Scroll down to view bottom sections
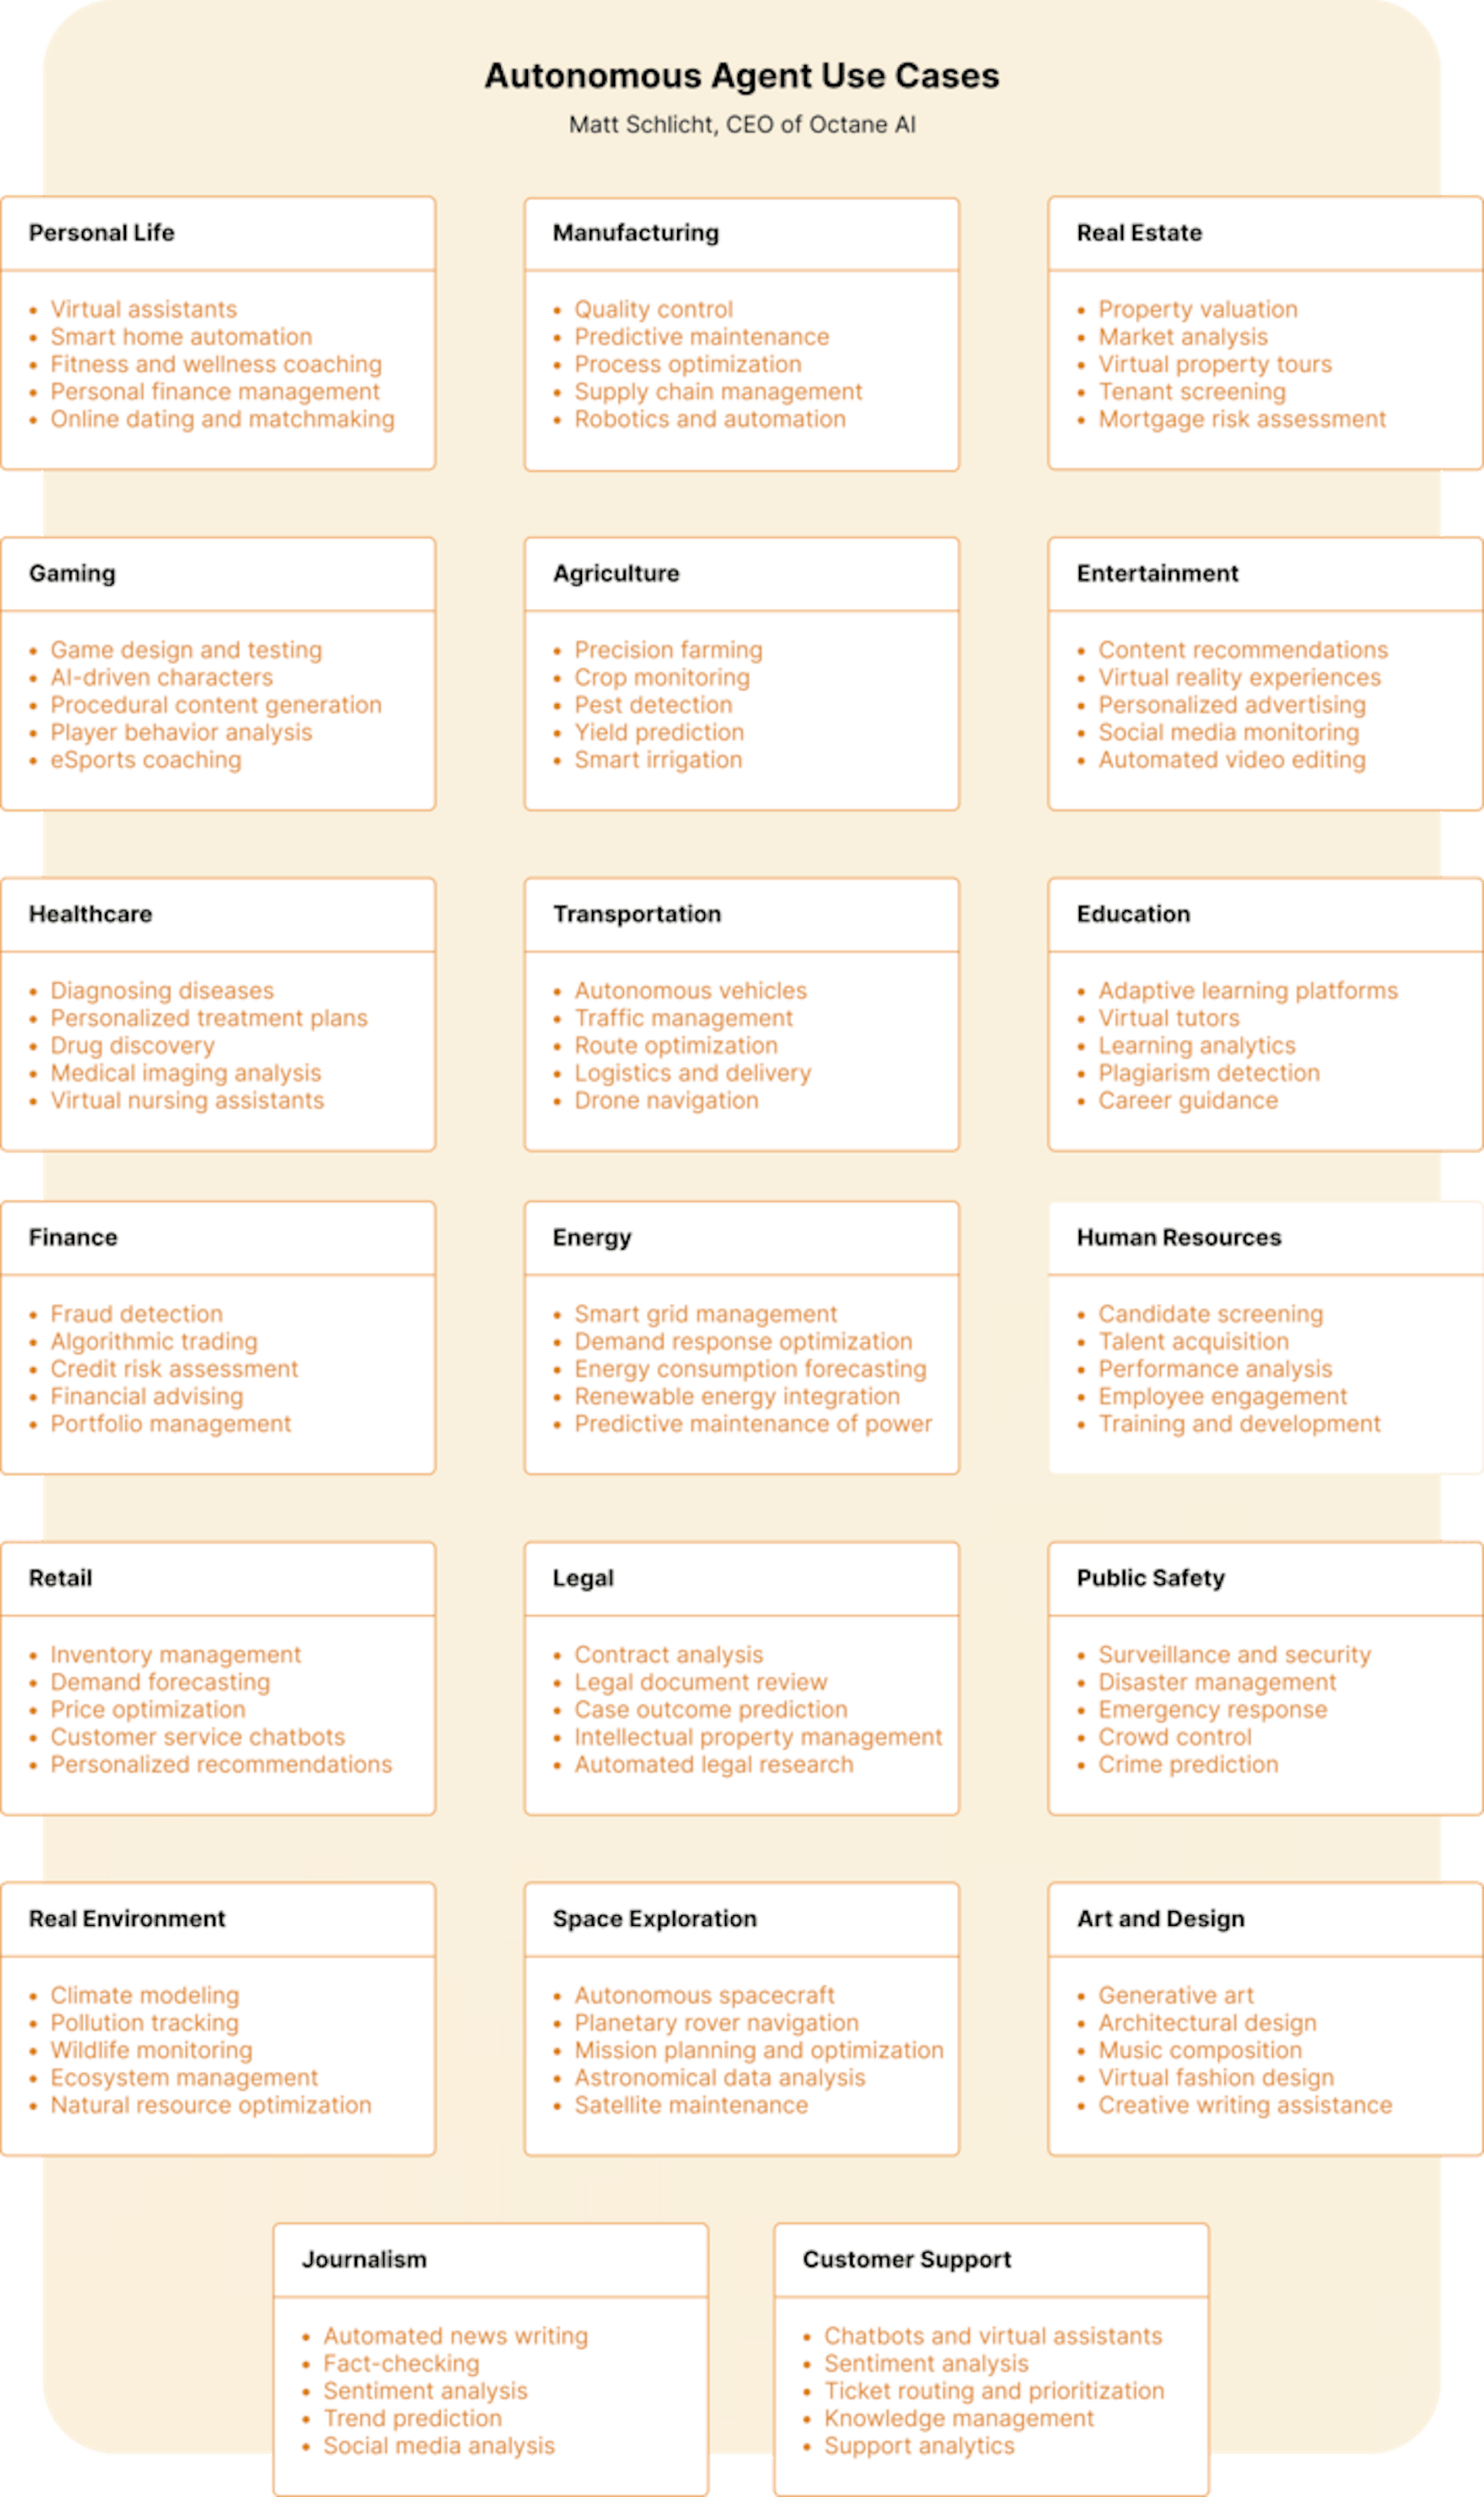 [742, 2296]
